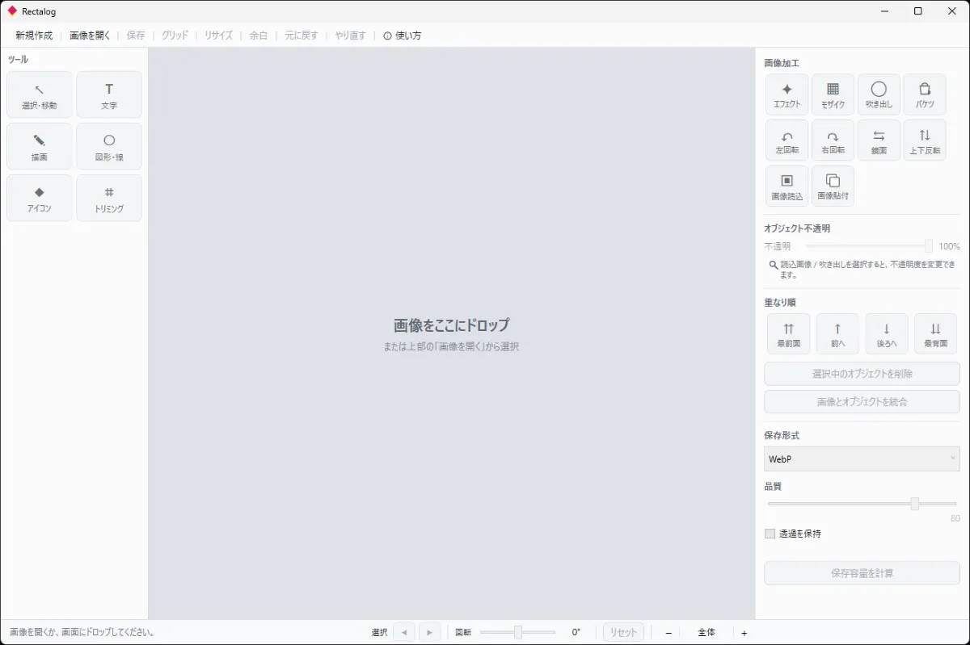This screenshot has width=970, height=645.
Task: Adjust the 不透明 opacity slider
Action: coord(869,246)
